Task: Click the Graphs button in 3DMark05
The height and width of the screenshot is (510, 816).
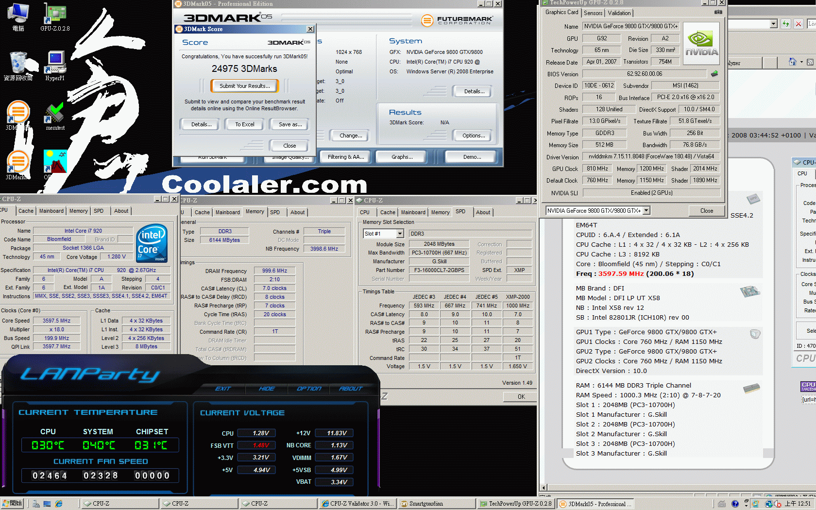Action: pyautogui.click(x=402, y=157)
